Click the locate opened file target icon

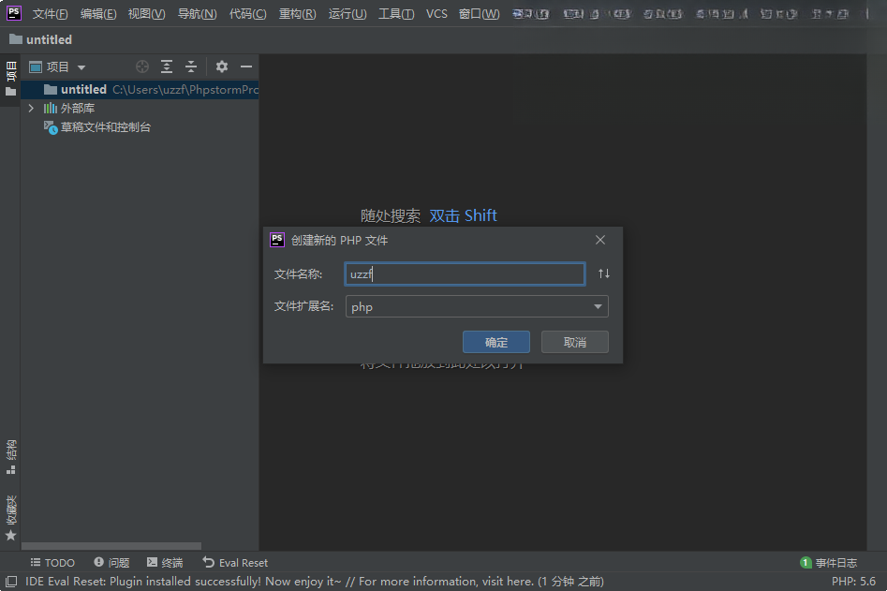tap(142, 66)
